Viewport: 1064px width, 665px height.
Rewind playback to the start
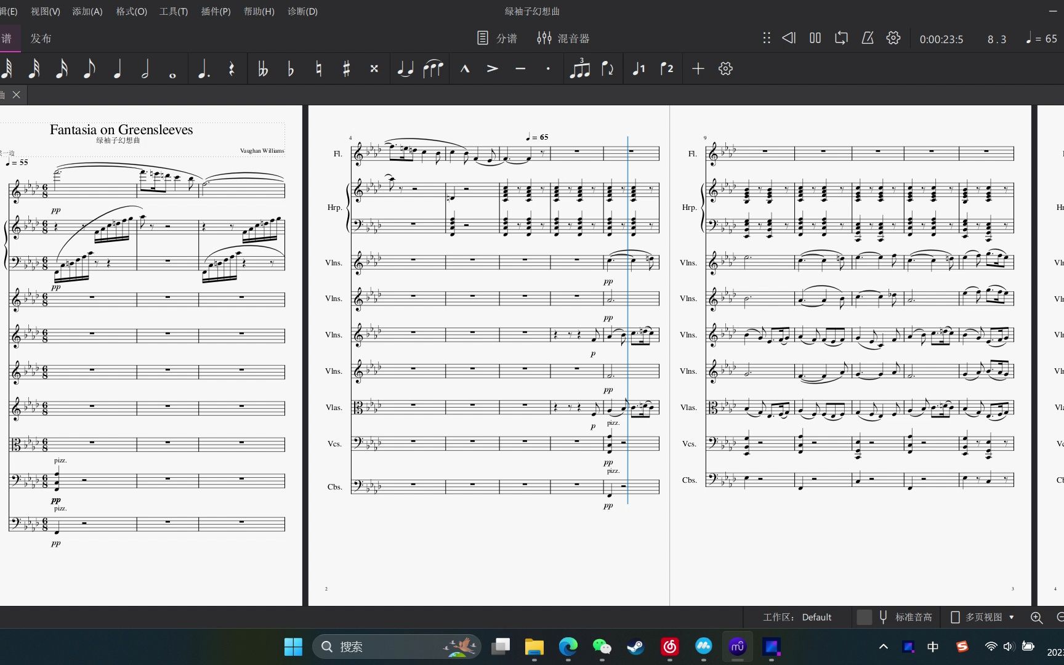tap(789, 38)
